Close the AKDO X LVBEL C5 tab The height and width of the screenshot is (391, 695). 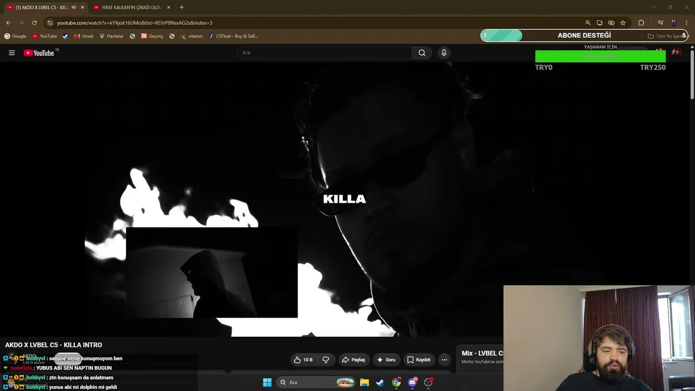[83, 8]
